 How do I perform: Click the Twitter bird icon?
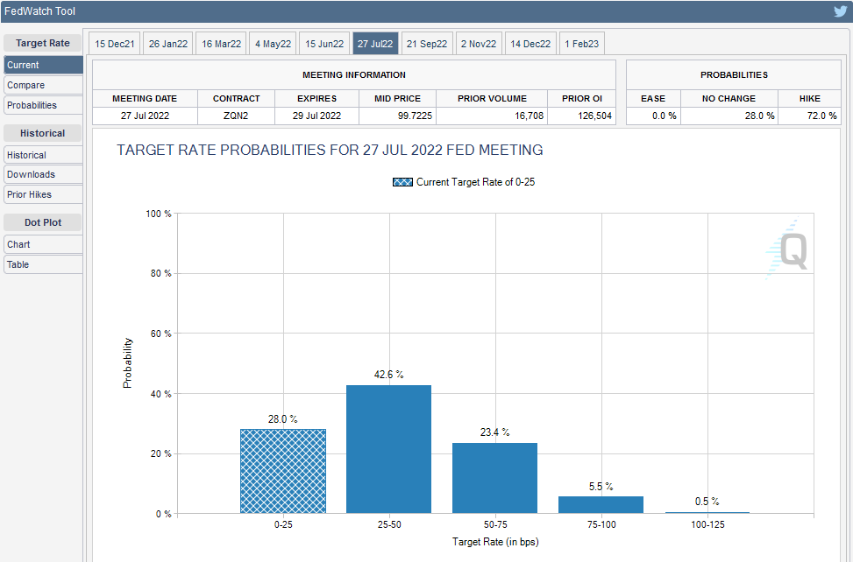click(841, 11)
